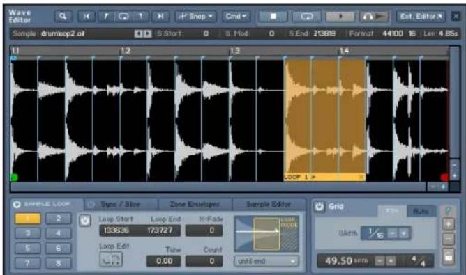This screenshot has height=275, width=466.
Task: Open the 'until end' loop mode dropdown
Action: [266, 261]
